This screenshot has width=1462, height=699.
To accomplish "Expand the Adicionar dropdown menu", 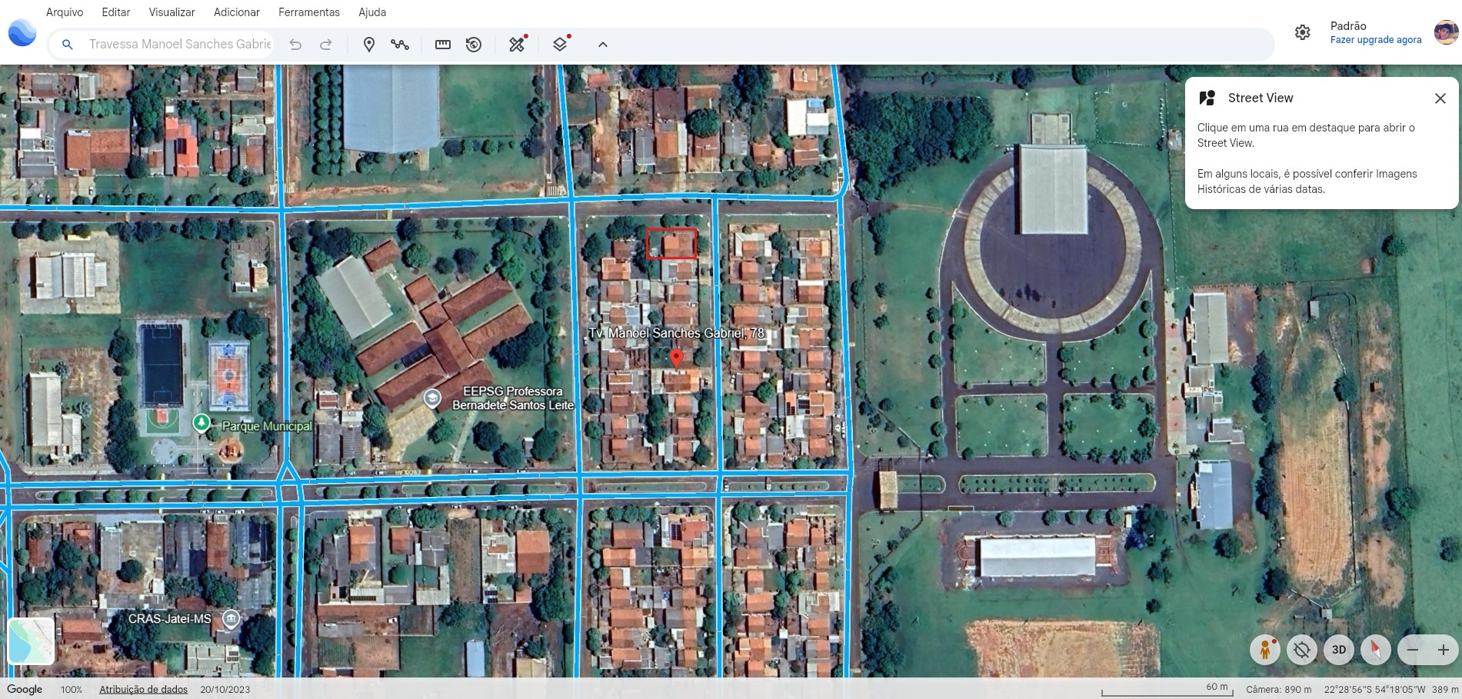I will click(x=237, y=12).
